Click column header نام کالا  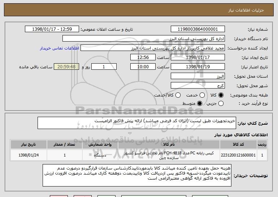click(x=169, y=145)
